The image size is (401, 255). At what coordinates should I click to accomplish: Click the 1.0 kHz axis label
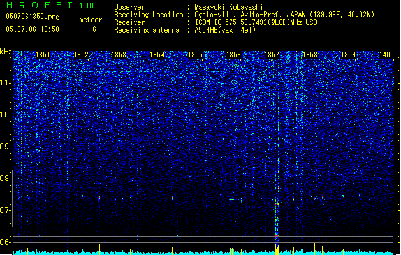[x=5, y=115]
